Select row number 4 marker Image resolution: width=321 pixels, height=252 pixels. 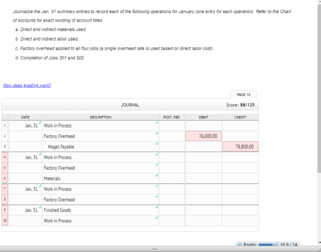click(x=5, y=157)
